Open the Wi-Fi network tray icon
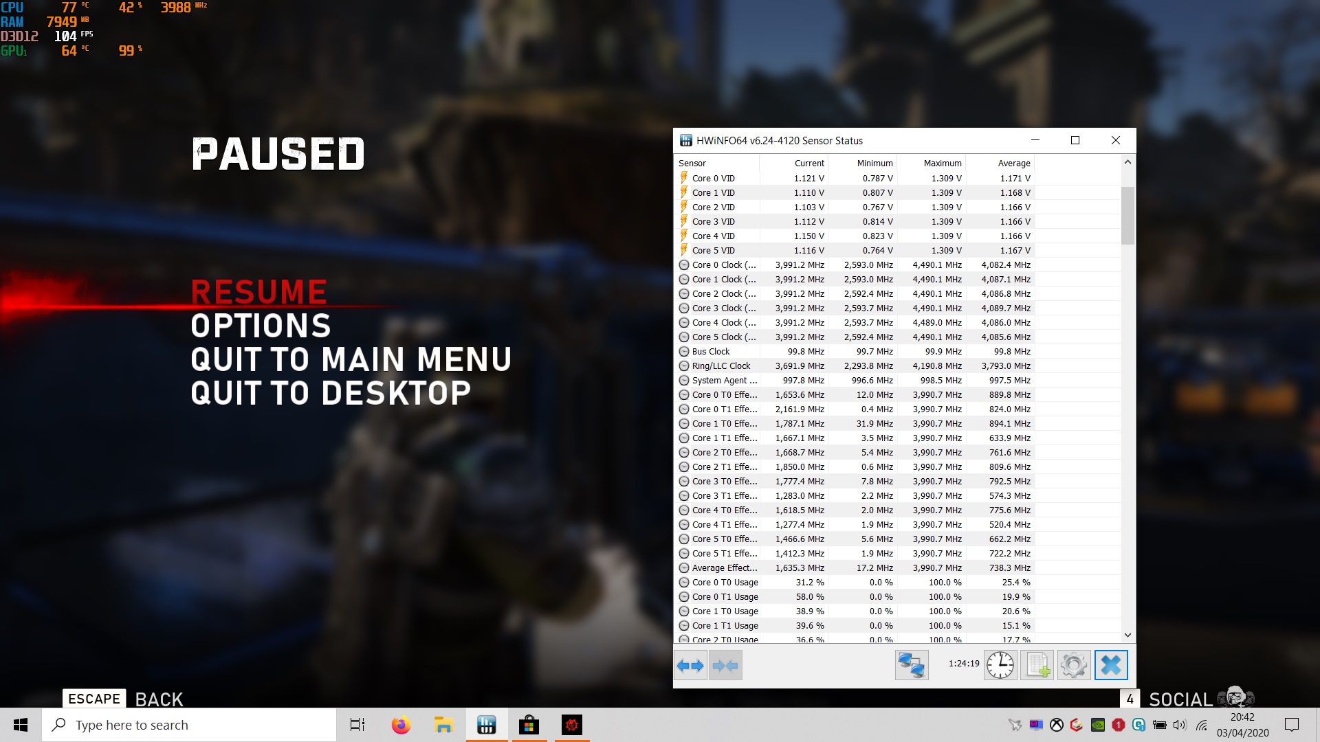Screen dimensions: 1320x742 coord(1202,725)
